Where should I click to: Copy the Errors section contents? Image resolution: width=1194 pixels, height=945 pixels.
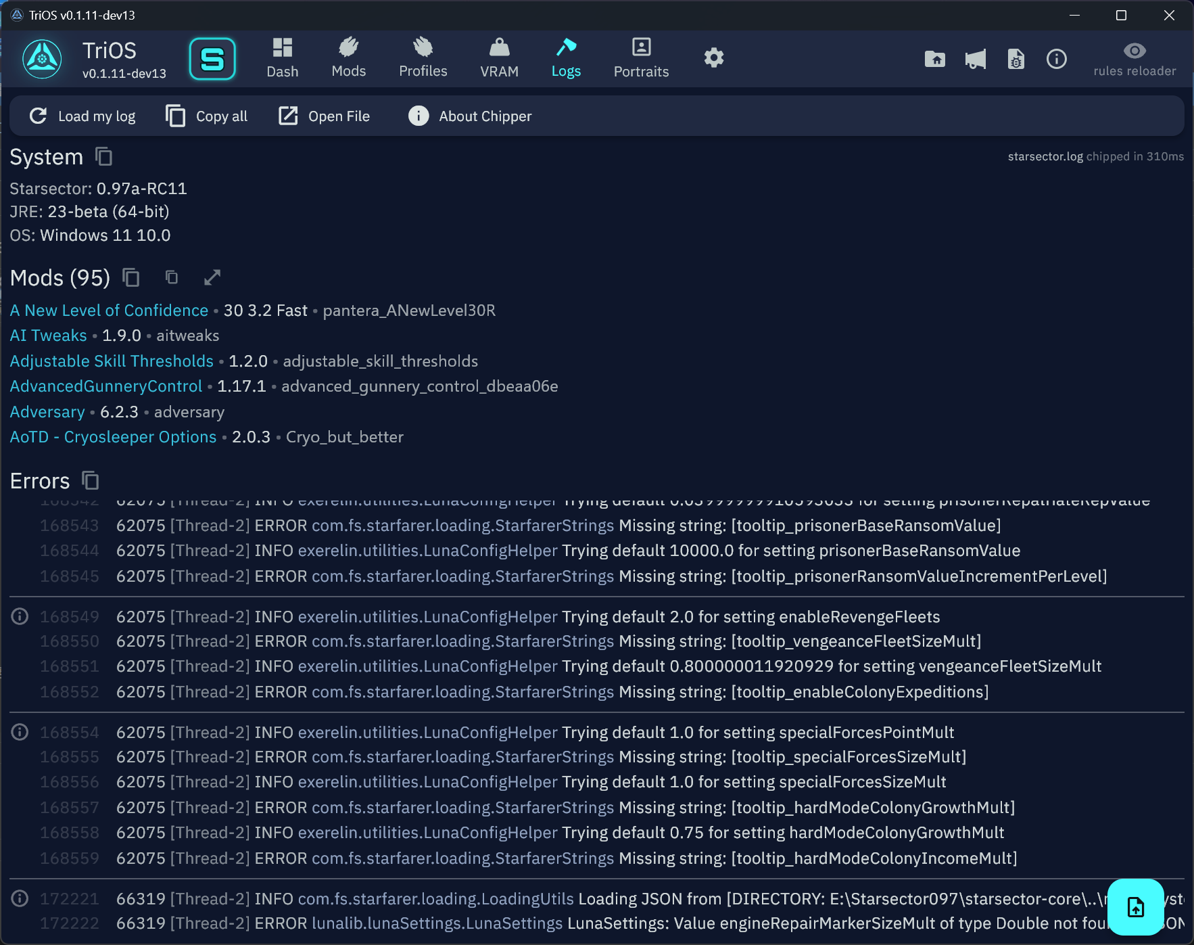click(90, 481)
